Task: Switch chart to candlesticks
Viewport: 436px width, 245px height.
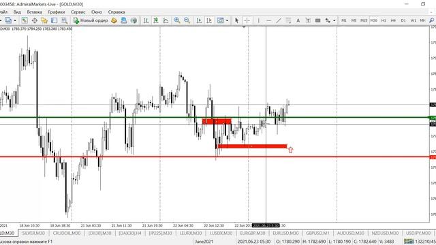Action: coord(156,20)
